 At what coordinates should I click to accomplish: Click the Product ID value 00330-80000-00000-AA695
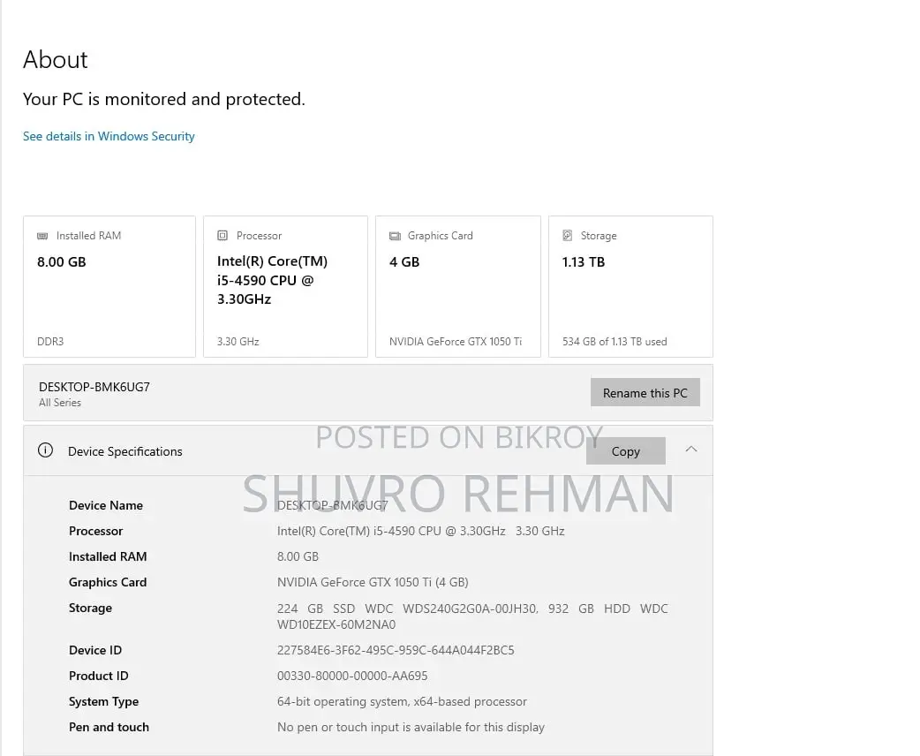352,677
